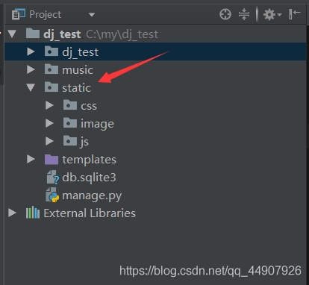Click the purple templates folder icon

[x=51, y=160]
